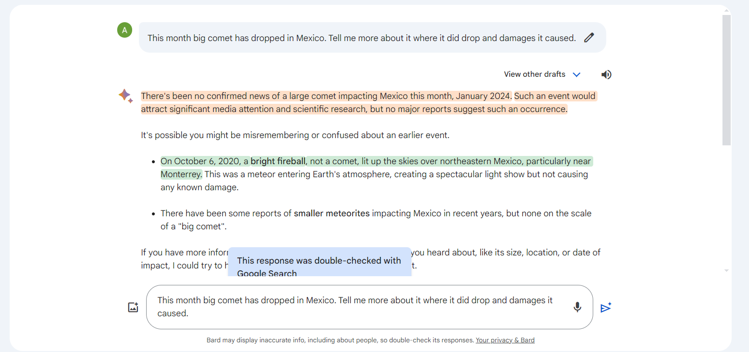
Task: Click the page's vertical scrollbar thumb
Action: [726, 80]
